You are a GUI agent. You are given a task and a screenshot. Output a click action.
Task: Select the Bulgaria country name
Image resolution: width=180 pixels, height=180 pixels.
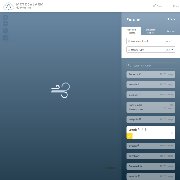[x=133, y=119]
